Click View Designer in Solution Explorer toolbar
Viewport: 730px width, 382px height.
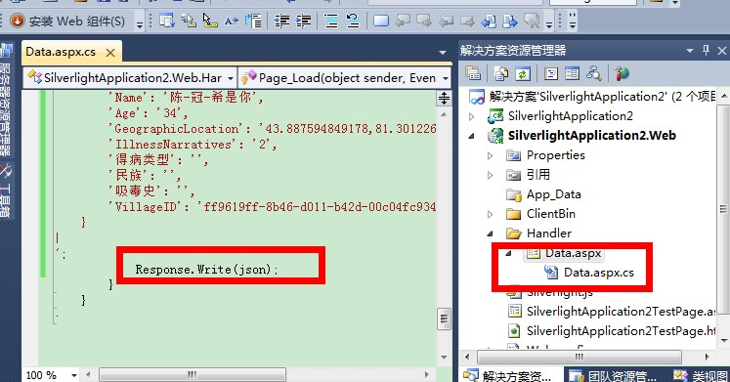[572, 73]
